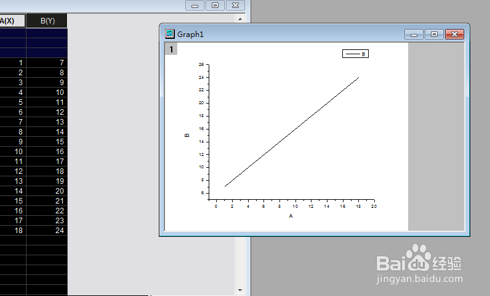
Task: Click X axis tick label 20
Action: coord(374,206)
